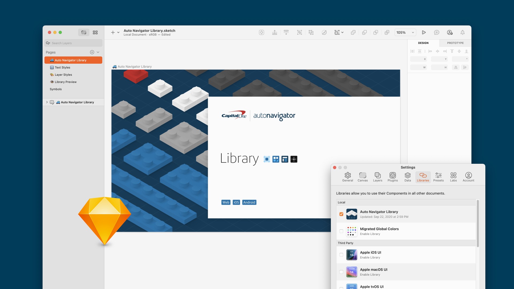Align layers horizontally centered
The image size is (514, 289).
[437, 51]
